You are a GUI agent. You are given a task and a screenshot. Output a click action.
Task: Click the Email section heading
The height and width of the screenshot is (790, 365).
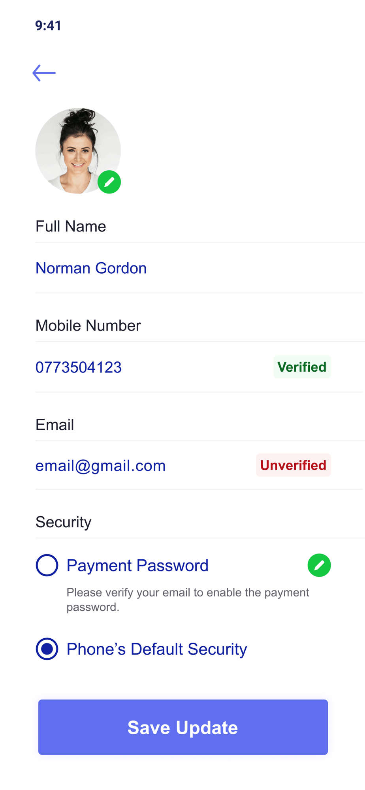pyautogui.click(x=55, y=425)
